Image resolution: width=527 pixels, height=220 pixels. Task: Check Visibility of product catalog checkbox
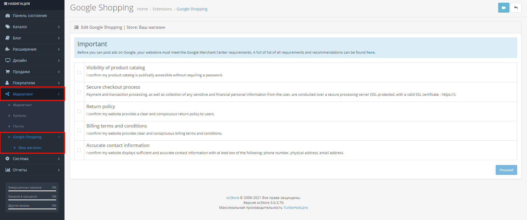(79, 73)
